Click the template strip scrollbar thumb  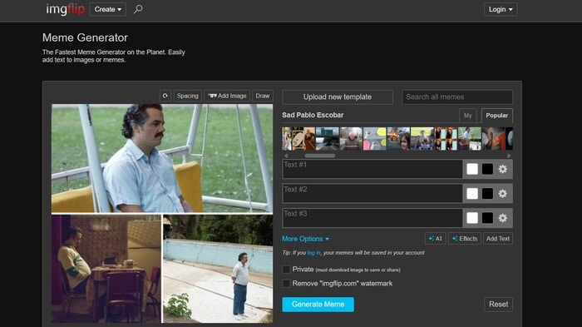tap(319, 156)
